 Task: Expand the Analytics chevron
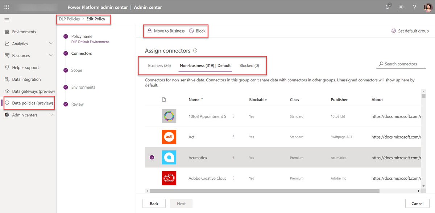tap(51, 44)
